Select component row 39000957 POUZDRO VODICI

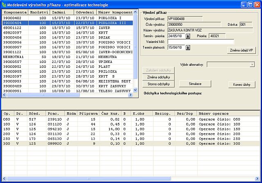coord(68,47)
